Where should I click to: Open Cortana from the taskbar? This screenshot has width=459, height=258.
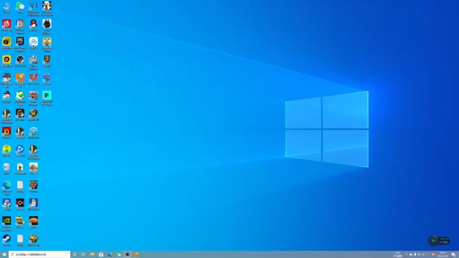click(75, 255)
